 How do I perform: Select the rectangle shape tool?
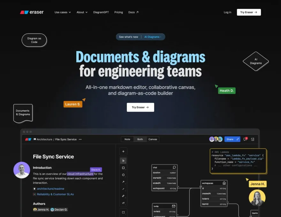123,168
